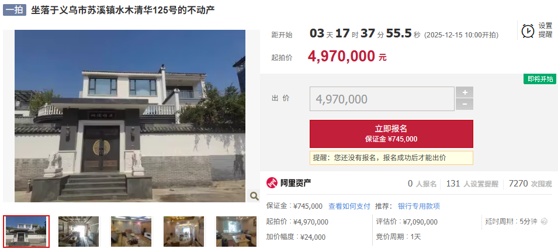Click the main house photo
This screenshot has width=558, height=252.
coord(130,116)
